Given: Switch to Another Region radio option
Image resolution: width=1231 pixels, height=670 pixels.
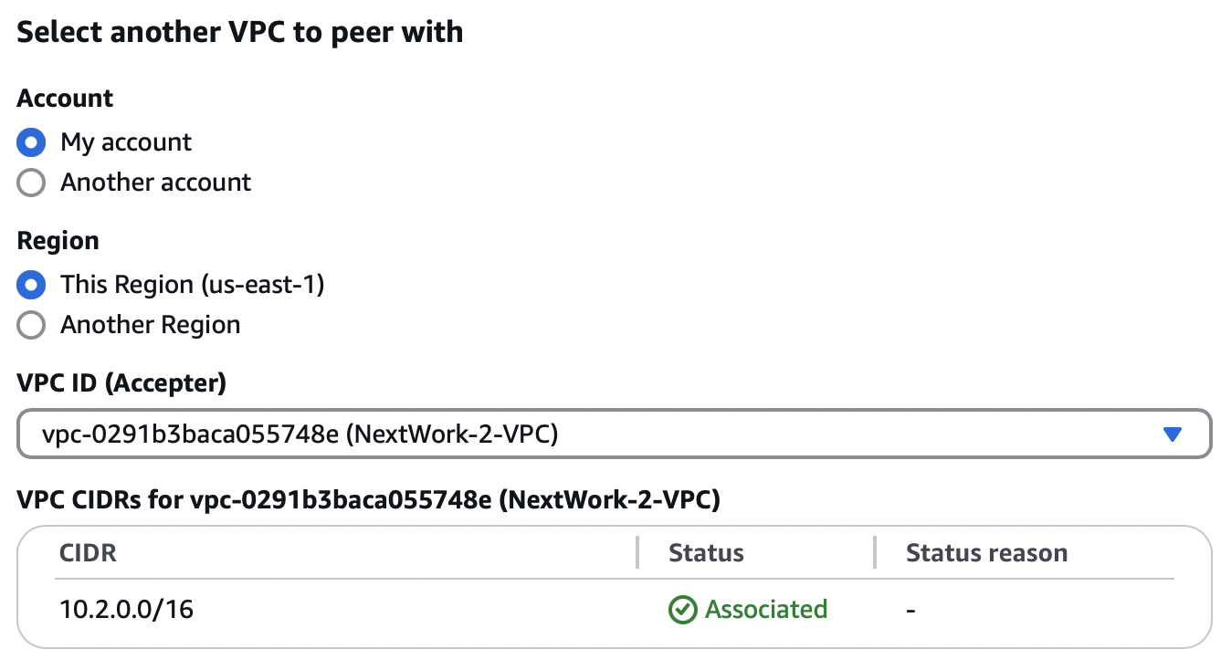Looking at the screenshot, I should (31, 325).
